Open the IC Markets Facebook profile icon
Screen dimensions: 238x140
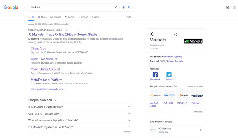[155, 75]
